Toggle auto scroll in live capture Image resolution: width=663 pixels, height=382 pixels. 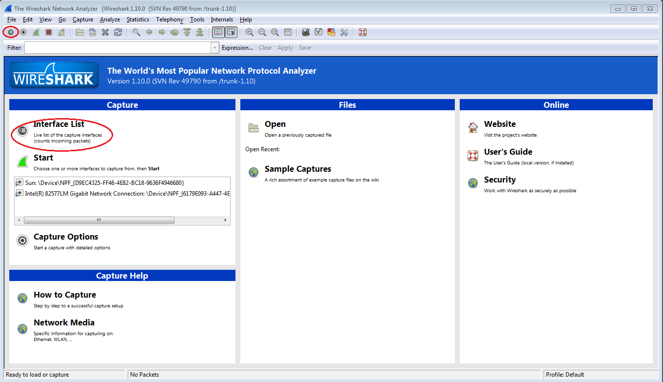[231, 32]
